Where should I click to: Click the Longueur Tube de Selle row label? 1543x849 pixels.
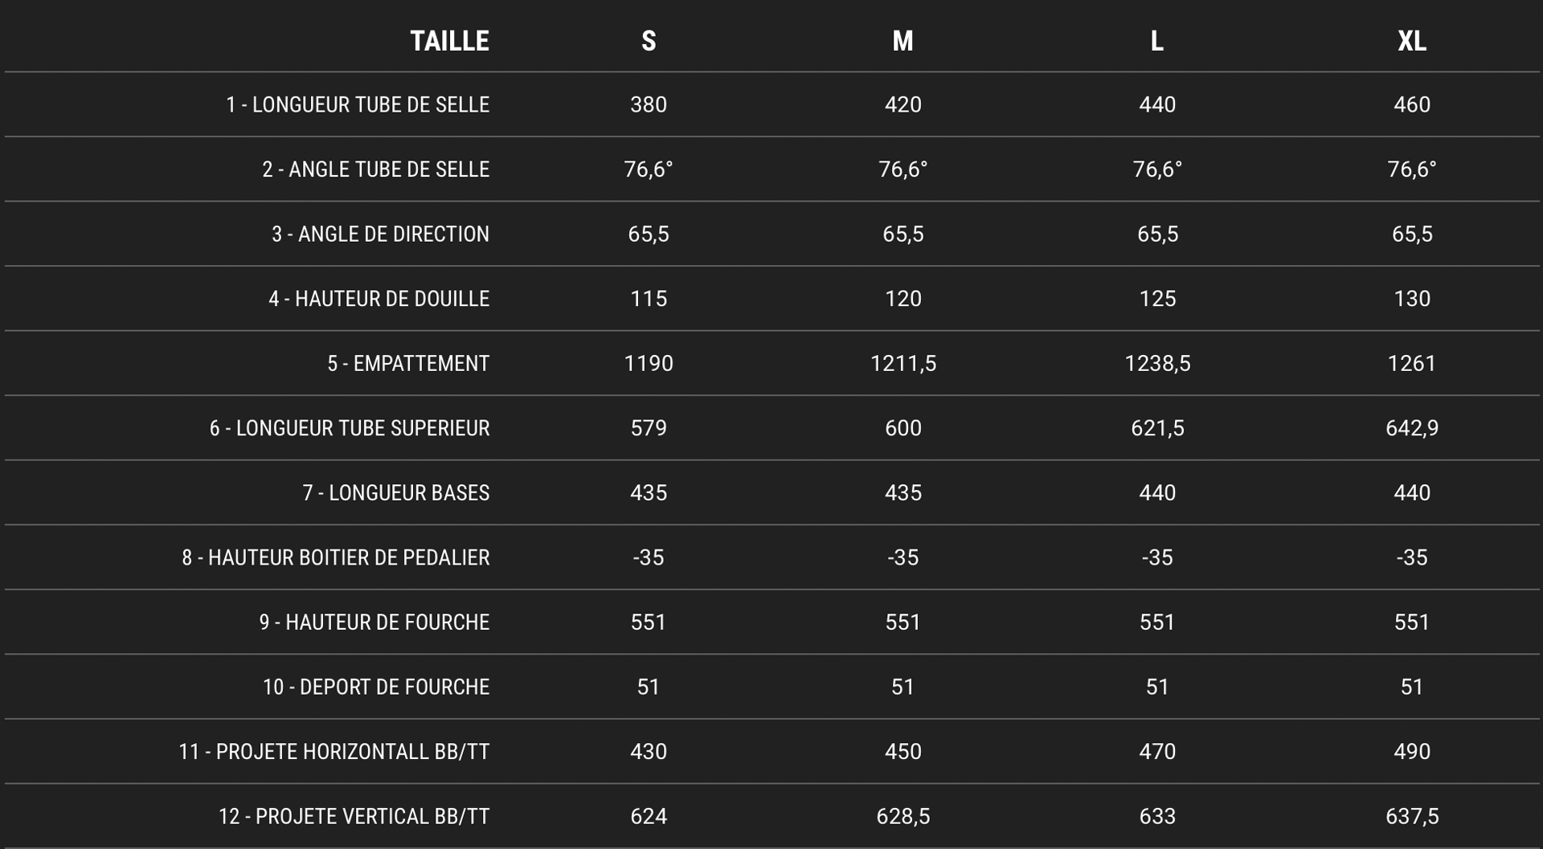click(358, 105)
